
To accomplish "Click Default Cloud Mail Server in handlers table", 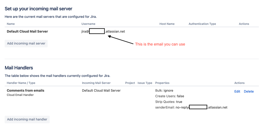I will pos(101,90).
